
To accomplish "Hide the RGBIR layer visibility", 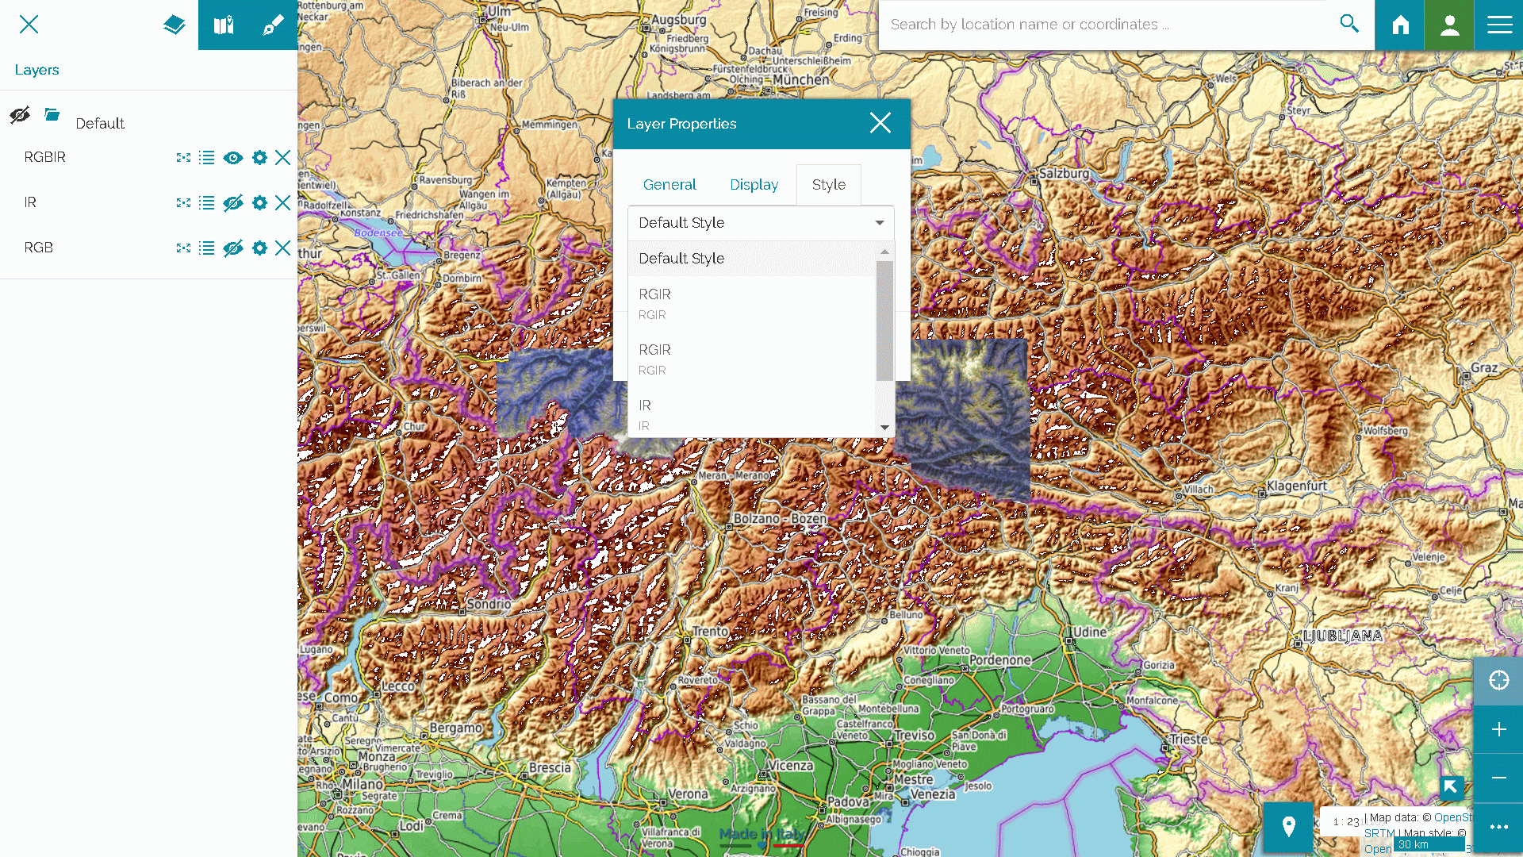I will point(232,158).
